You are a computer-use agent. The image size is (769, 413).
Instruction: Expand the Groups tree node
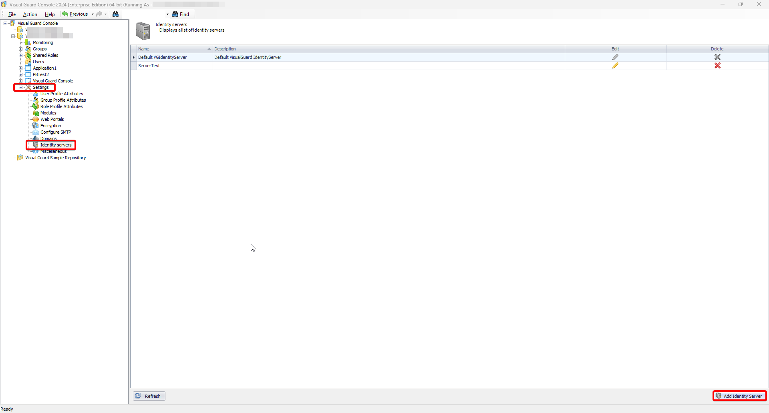21,49
